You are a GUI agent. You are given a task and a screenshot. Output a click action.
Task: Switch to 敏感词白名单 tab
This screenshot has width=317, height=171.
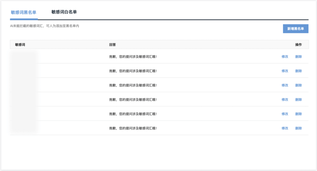pyautogui.click(x=64, y=12)
